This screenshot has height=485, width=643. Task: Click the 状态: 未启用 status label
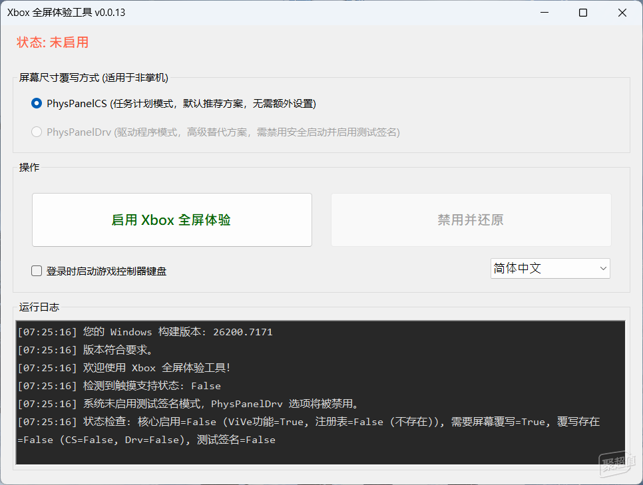point(53,43)
